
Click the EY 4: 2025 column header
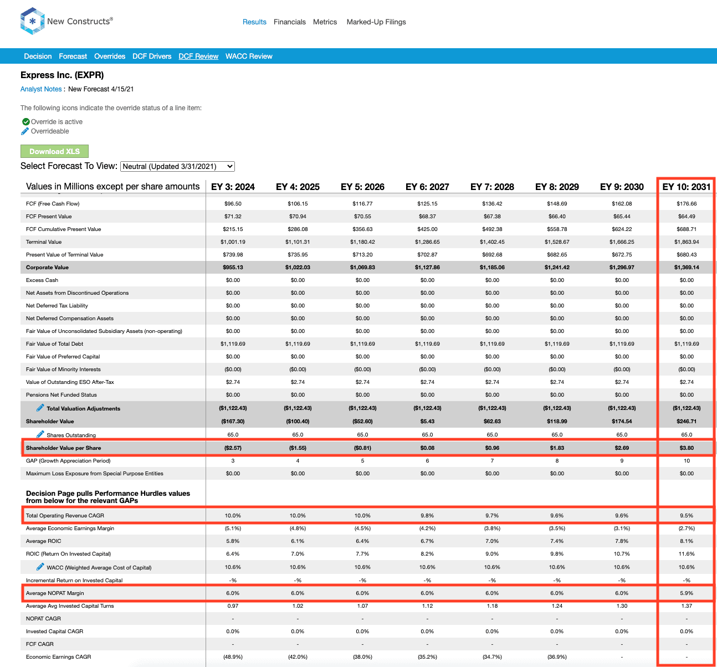(298, 187)
